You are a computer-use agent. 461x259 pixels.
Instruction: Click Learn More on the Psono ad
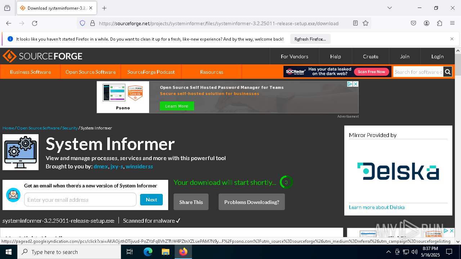(x=177, y=106)
